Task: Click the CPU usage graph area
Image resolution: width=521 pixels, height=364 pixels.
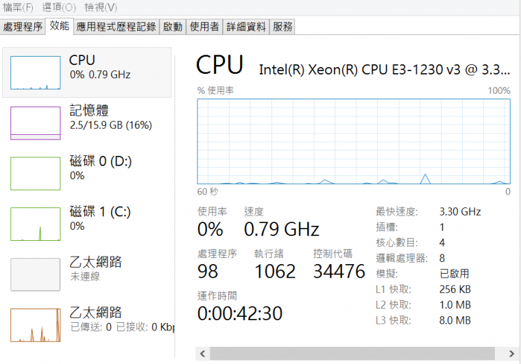Action: pos(354,142)
